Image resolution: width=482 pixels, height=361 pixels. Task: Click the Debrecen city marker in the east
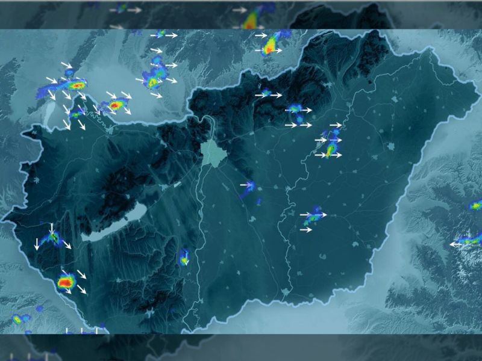[392, 146]
